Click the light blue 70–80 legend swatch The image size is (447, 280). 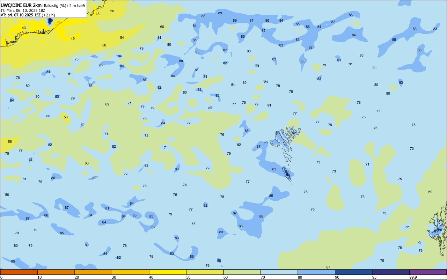click(279, 272)
